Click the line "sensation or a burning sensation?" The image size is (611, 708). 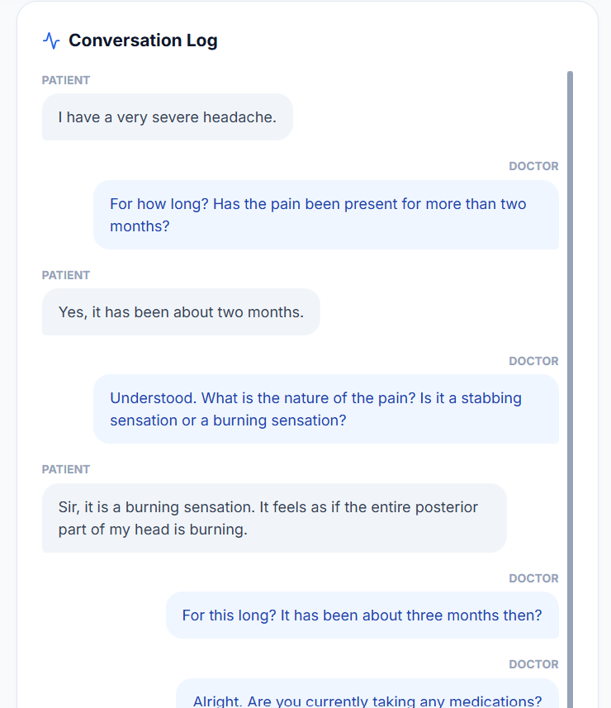point(228,421)
